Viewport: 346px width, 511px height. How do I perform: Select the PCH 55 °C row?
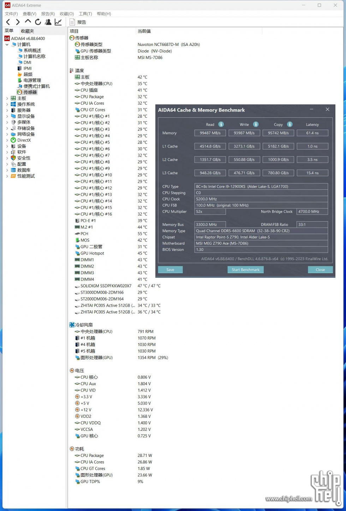(111, 234)
